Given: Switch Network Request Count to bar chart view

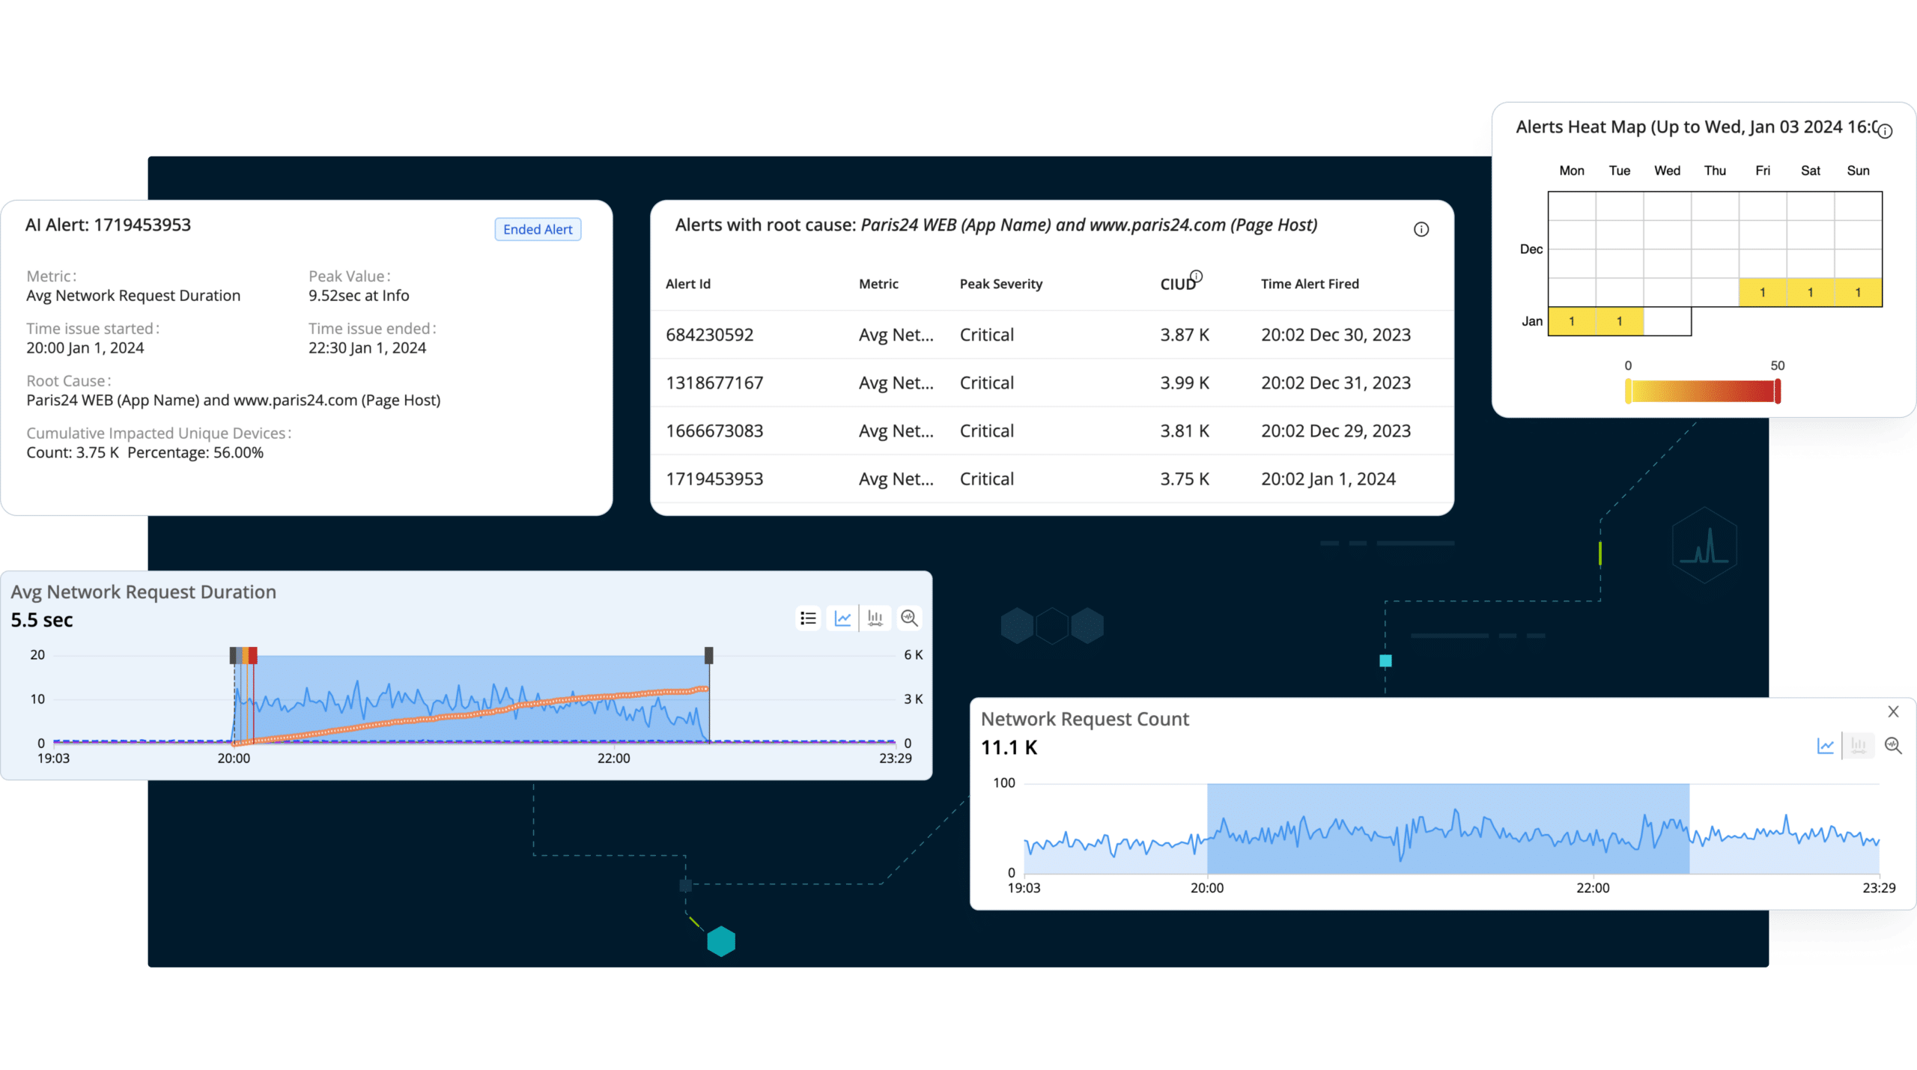Looking at the screenshot, I should [x=1859, y=746].
